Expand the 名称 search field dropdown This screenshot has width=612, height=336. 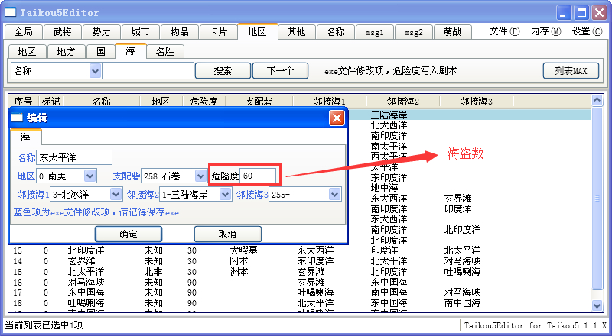coord(95,71)
